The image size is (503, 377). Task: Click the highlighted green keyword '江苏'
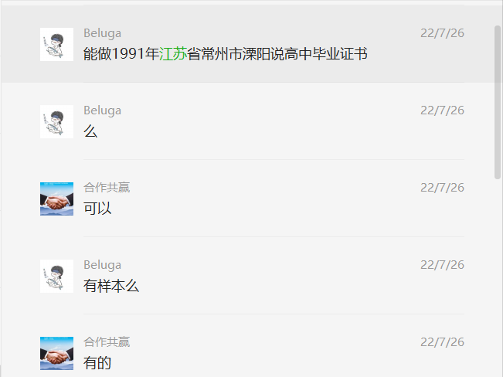click(173, 53)
